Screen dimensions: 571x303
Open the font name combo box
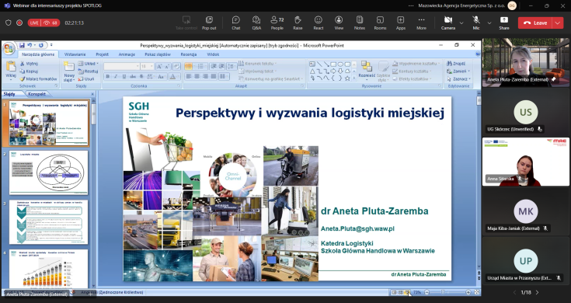tap(122, 66)
